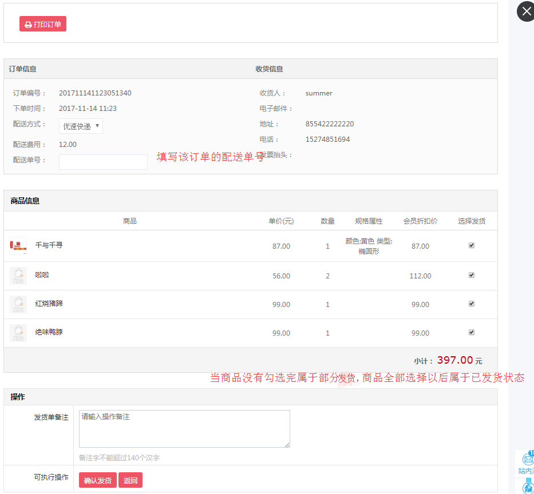534x494 pixels.
Task: Click the 千与千寻 product thumbnail
Action: pyautogui.click(x=18, y=246)
